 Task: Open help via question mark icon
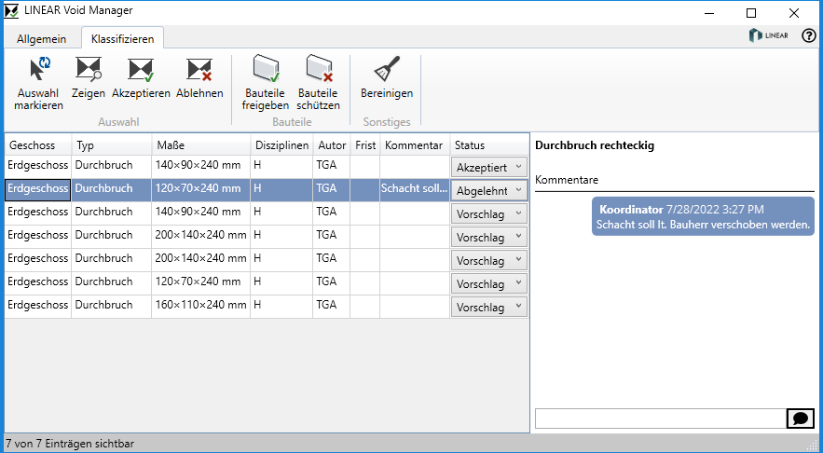click(809, 35)
